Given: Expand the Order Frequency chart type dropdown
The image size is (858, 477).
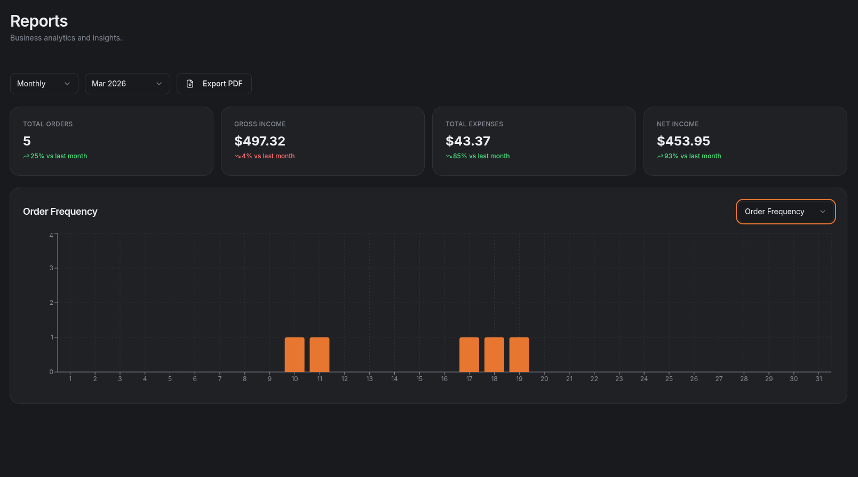Looking at the screenshot, I should pos(785,212).
